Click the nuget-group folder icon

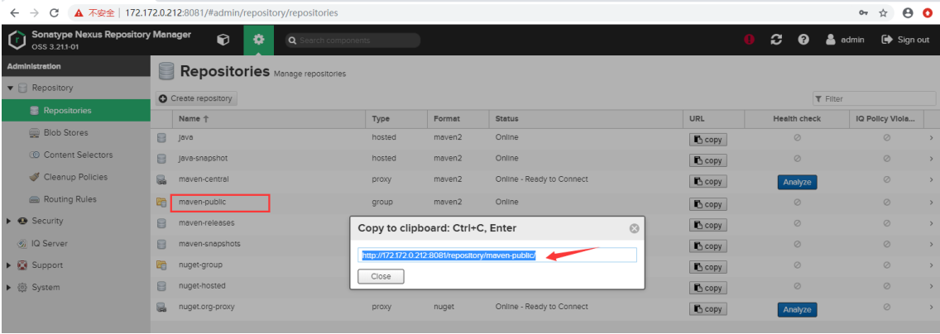click(161, 265)
